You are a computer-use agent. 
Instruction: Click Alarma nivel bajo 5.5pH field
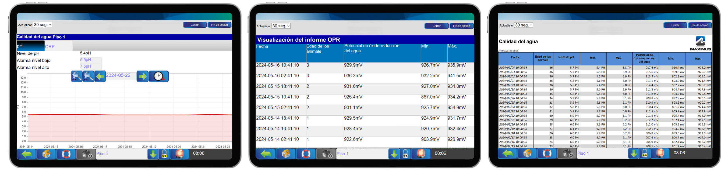(x=90, y=60)
